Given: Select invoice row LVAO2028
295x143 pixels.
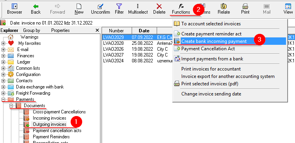Looking at the screenshot, I should click(138, 43).
